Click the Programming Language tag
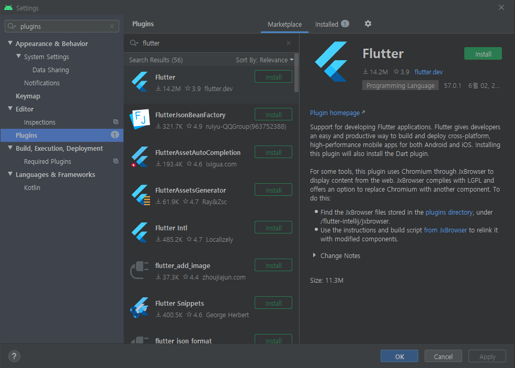The width and height of the screenshot is (515, 368). point(400,85)
